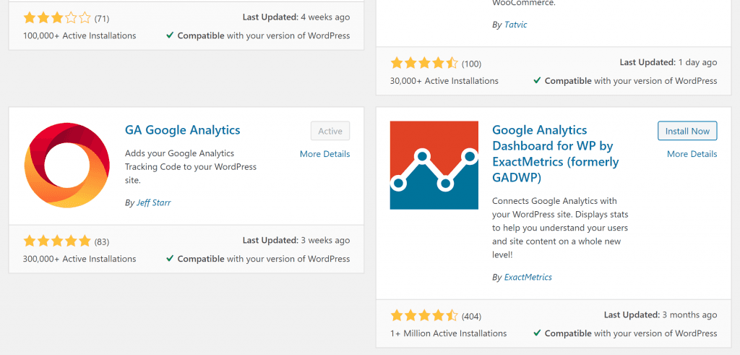Click the compatibility checkmark on ExactMetrics card
The width and height of the screenshot is (740, 355).
(537, 333)
